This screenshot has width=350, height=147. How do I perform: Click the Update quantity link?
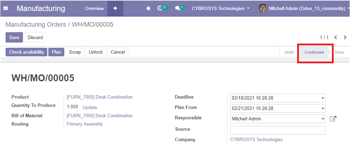(90, 108)
